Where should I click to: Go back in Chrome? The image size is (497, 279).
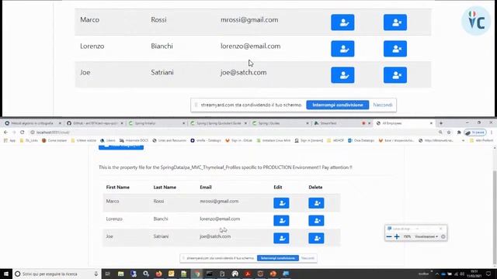click(5, 133)
